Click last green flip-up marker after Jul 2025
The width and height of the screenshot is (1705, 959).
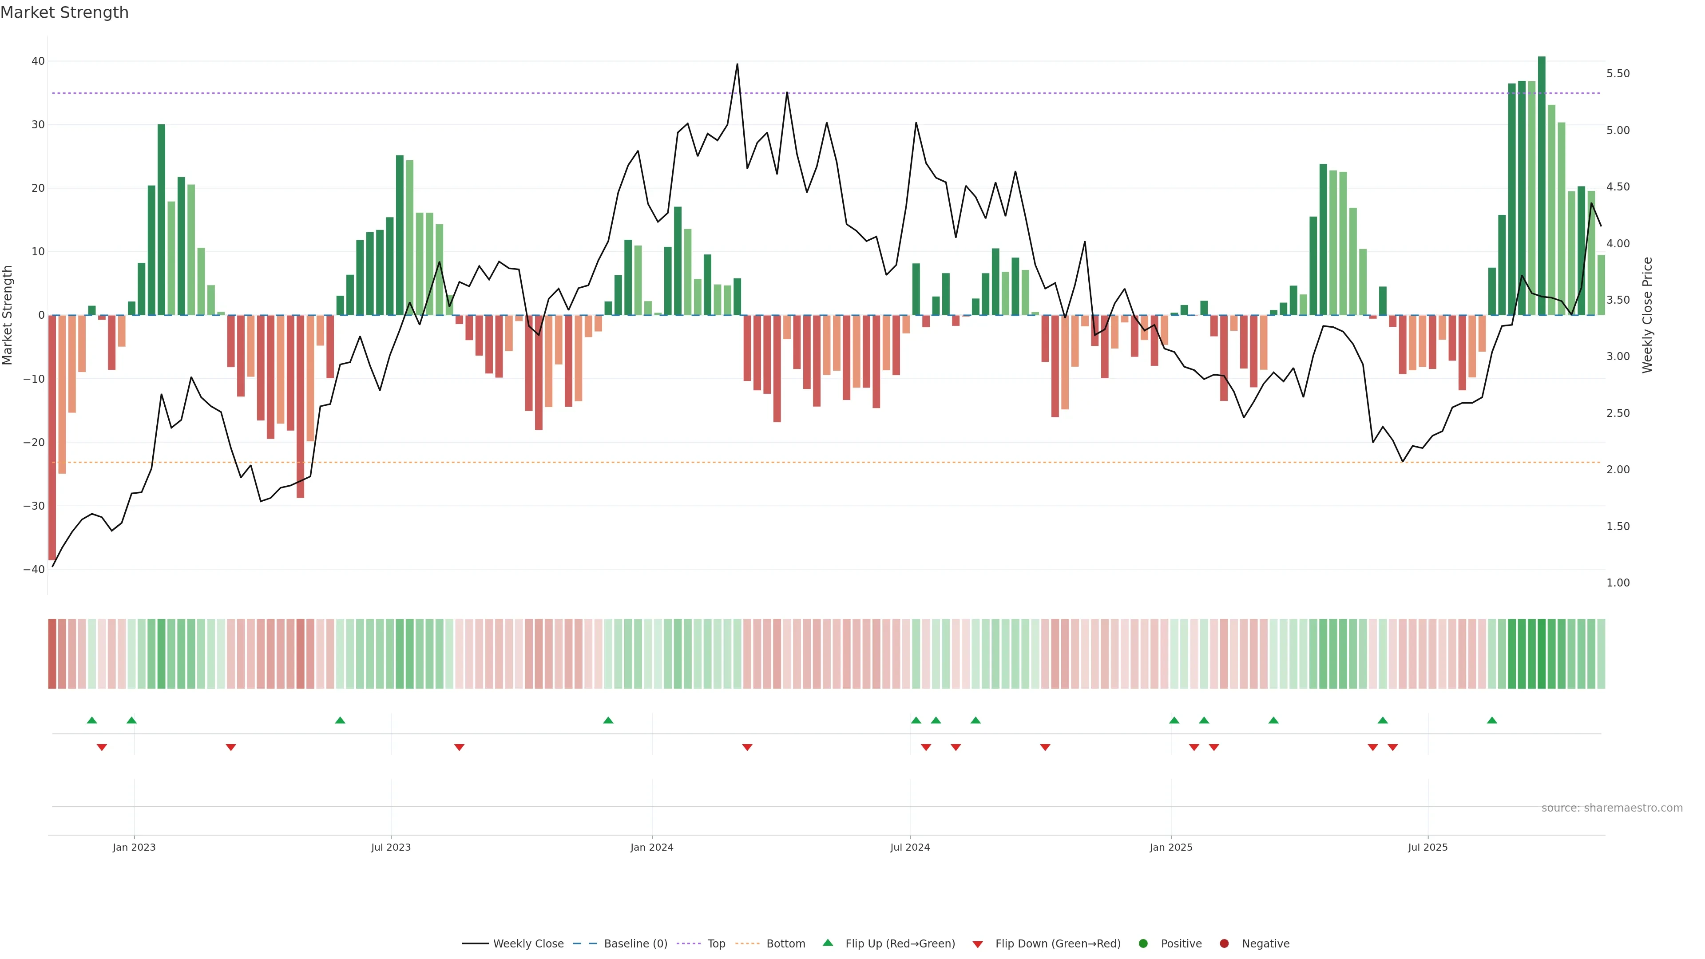[x=1492, y=720]
